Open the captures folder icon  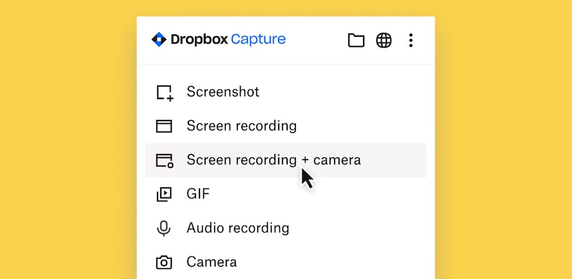[x=356, y=40]
